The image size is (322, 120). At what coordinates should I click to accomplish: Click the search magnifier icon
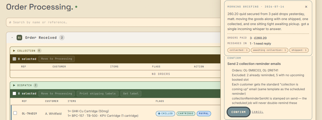[10, 22]
